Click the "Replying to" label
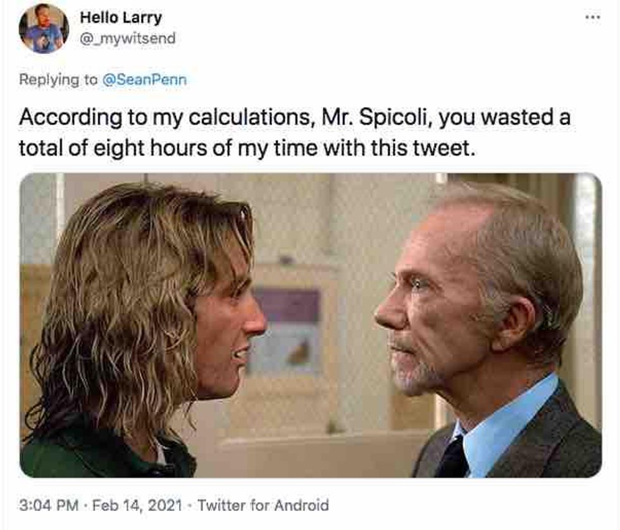This screenshot has width=620, height=530. (x=58, y=80)
